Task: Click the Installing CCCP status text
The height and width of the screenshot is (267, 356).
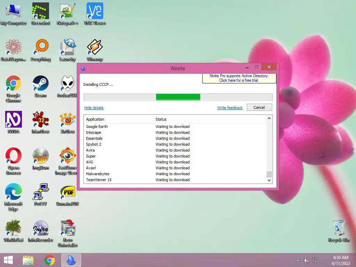Action: click(x=98, y=84)
